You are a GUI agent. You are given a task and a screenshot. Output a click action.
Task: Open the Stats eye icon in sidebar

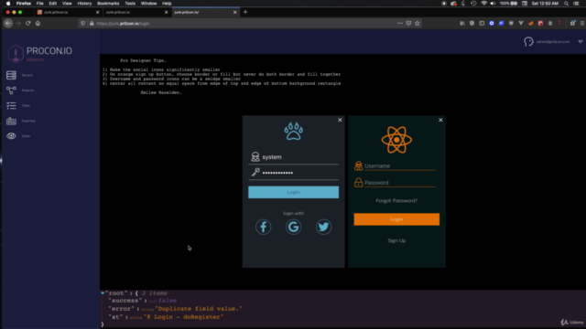pos(11,136)
